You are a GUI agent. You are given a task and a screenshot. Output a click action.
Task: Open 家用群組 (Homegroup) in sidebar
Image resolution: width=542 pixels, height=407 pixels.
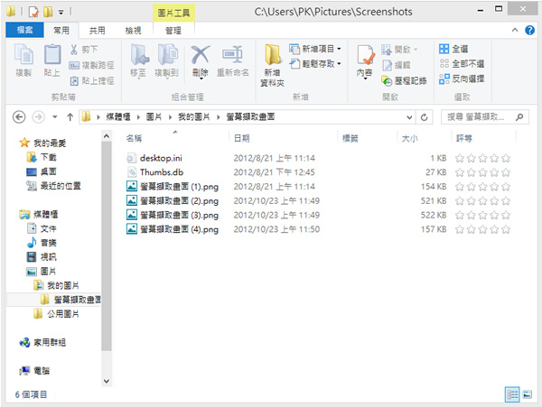coord(42,342)
